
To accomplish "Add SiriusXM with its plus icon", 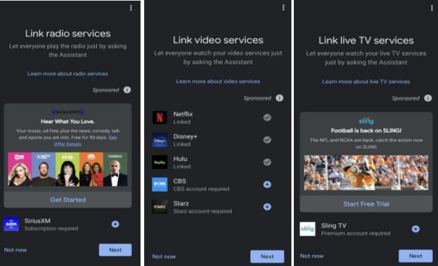I will (115, 224).
